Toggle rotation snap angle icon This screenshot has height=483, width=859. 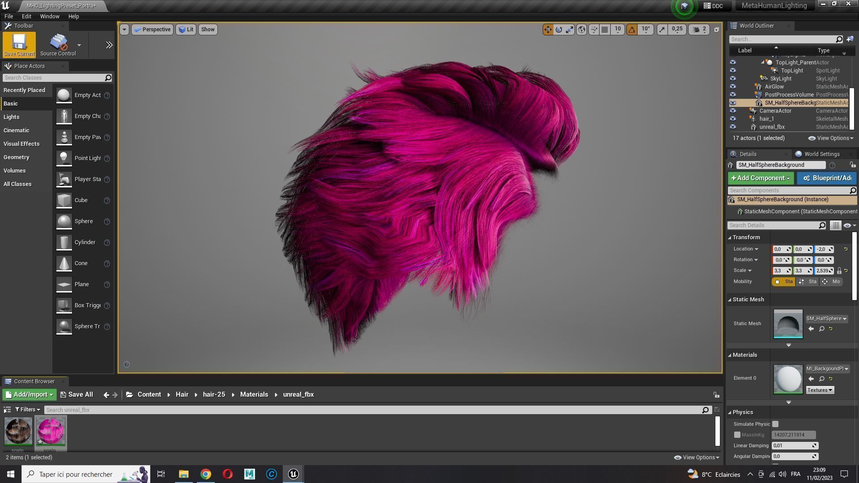point(632,30)
